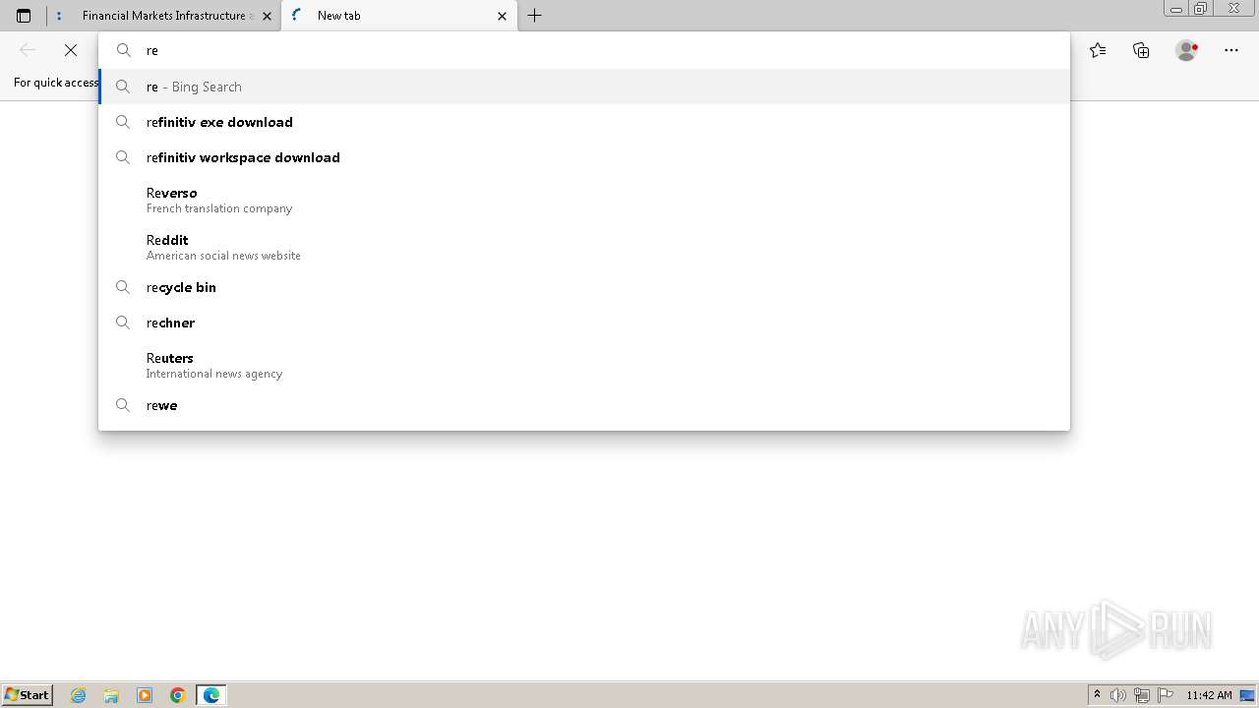Screen dimensions: 1259x708
Task: Select 'refinitiv workspace download' suggestion
Action: [x=584, y=157]
